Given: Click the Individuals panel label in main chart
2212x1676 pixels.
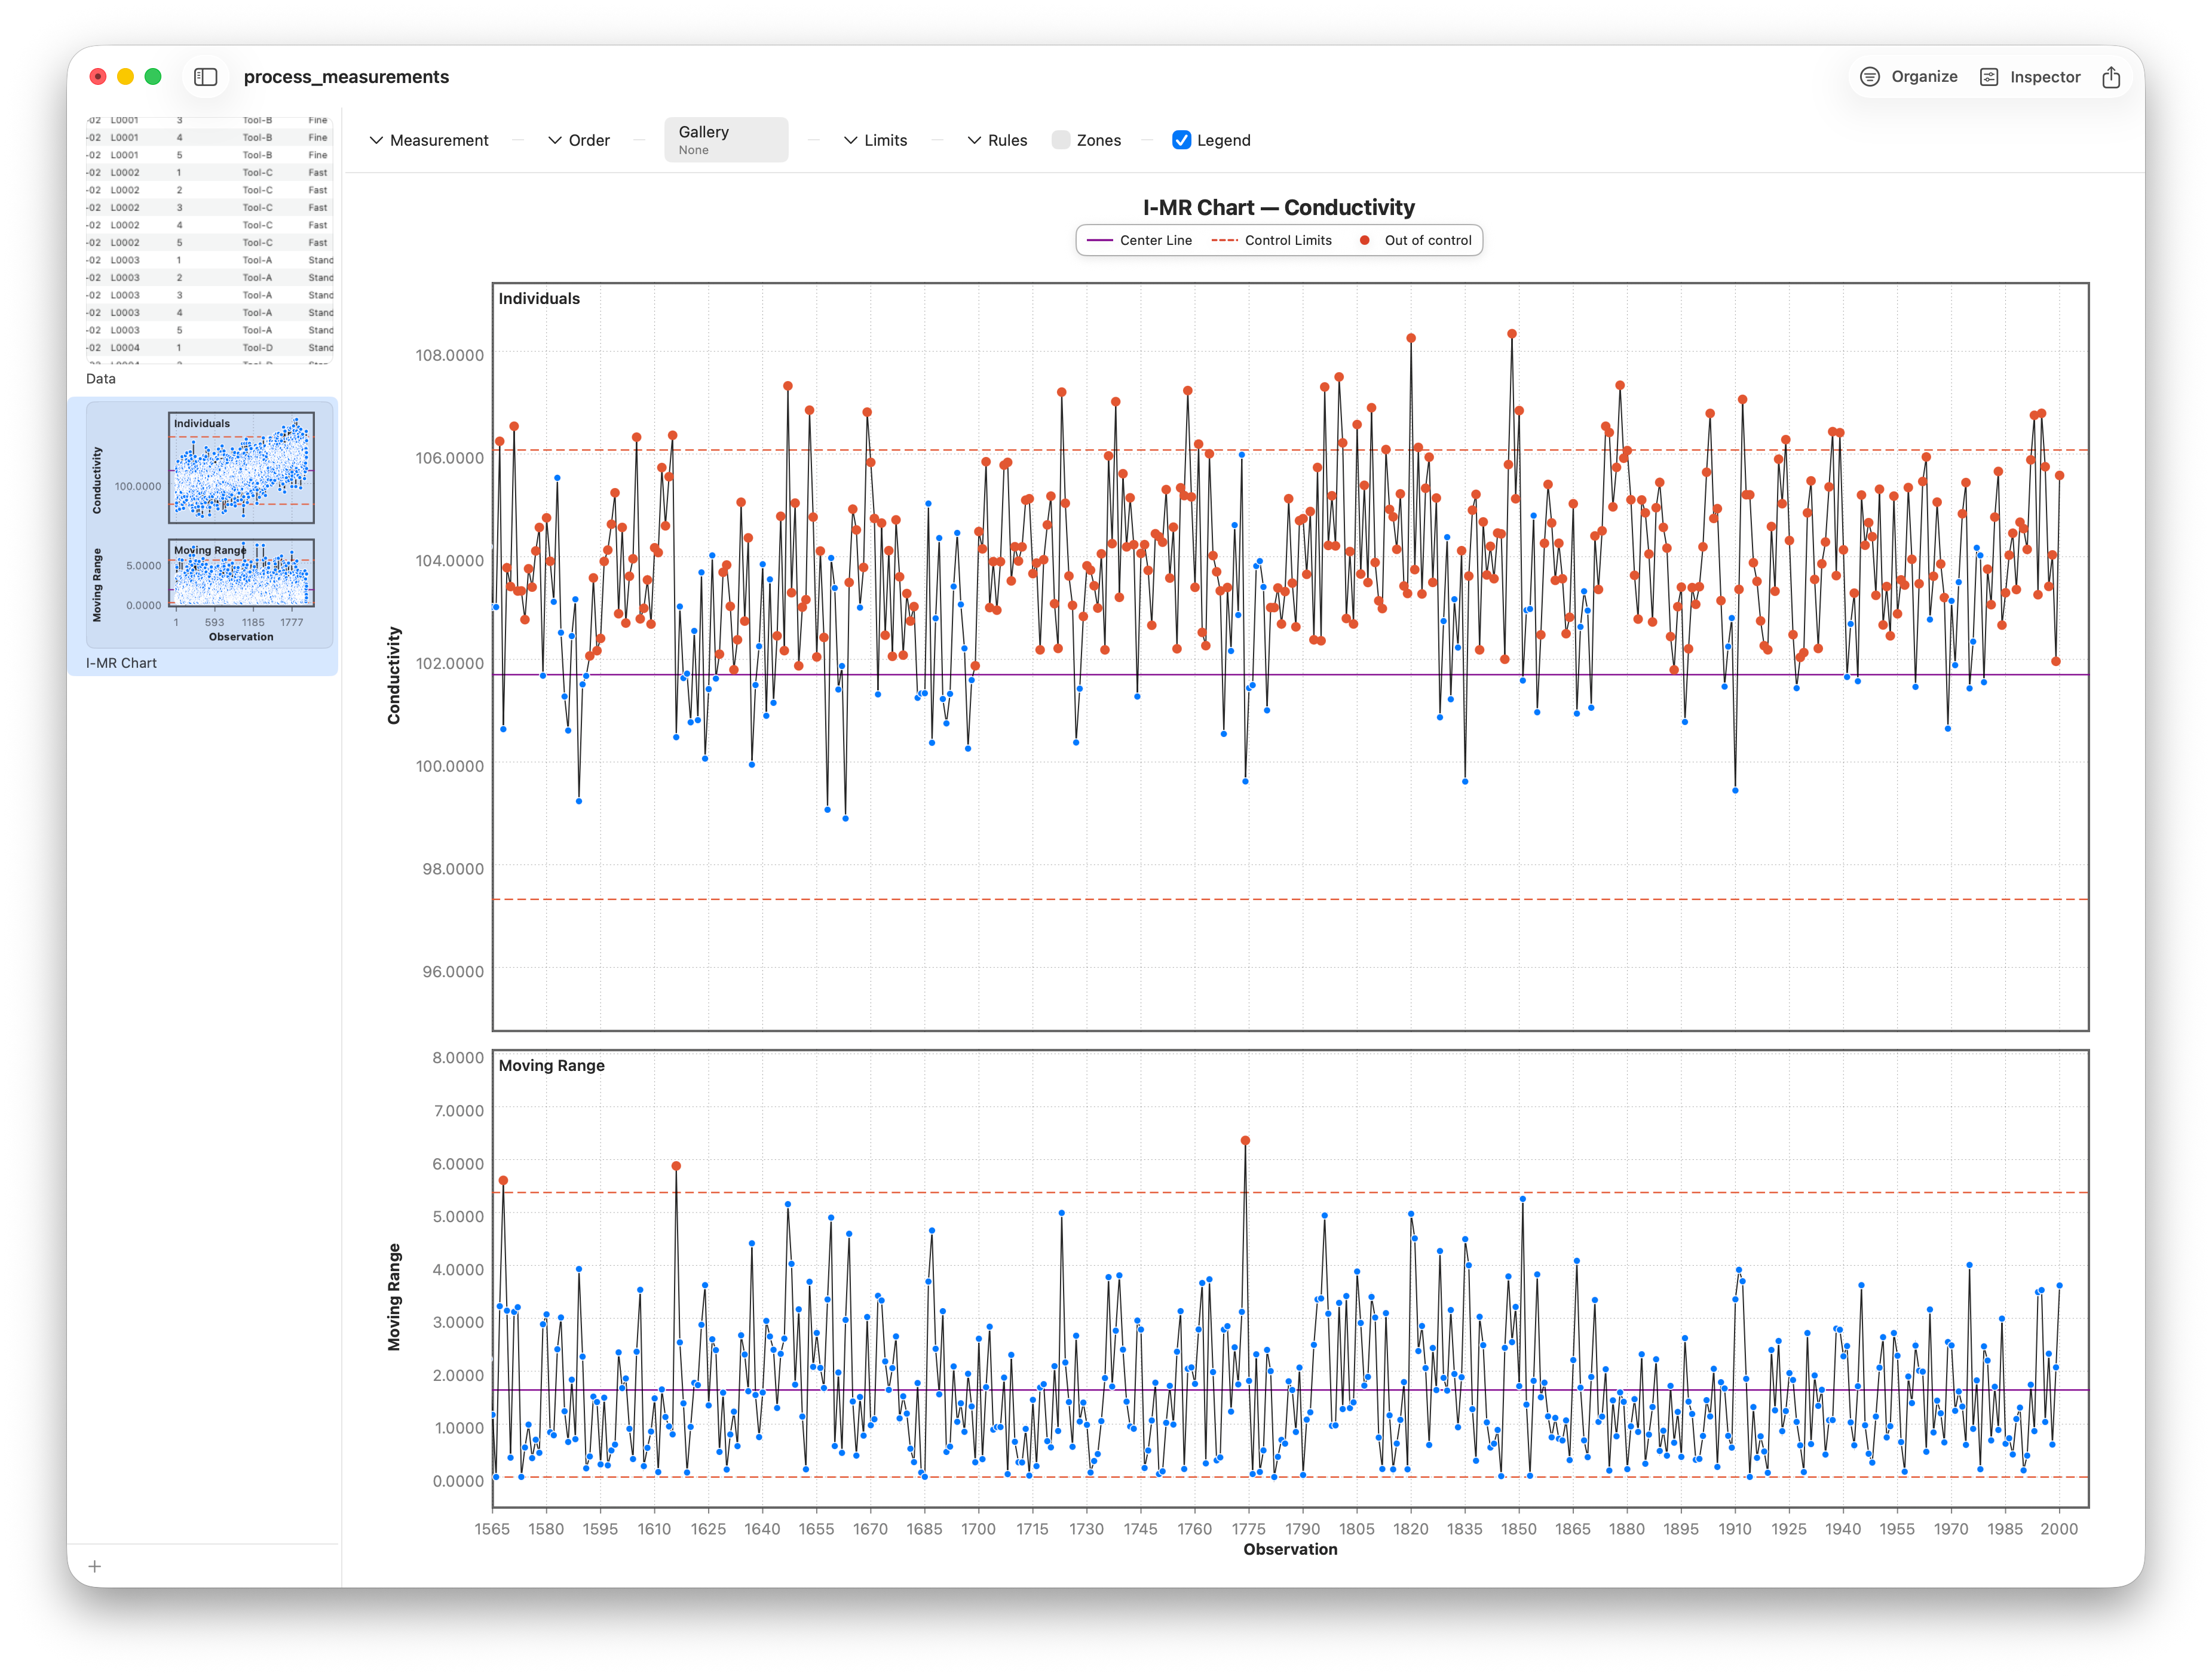Looking at the screenshot, I should tap(539, 299).
